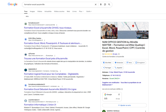
Task: Clear the search box with the X icon
Action: tap(96, 4)
